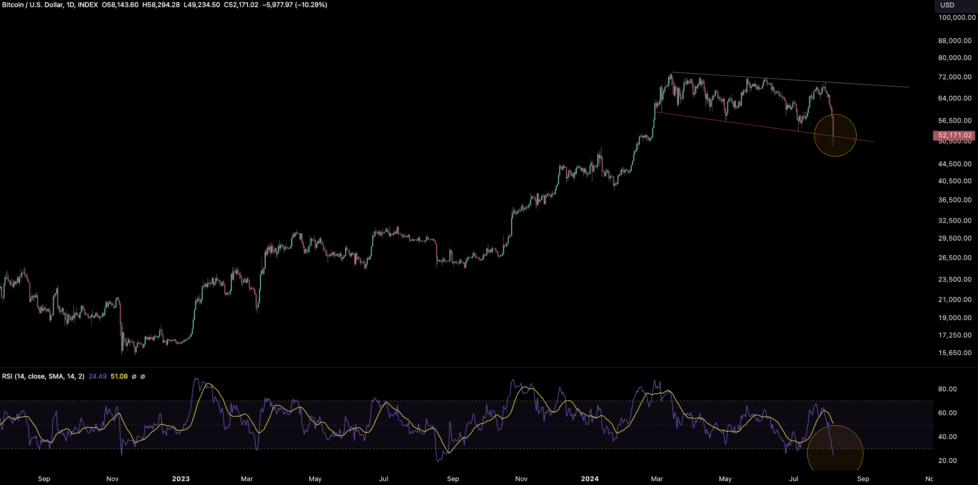
Task: Click the red 52,171.02 current price tag
Action: (x=954, y=135)
